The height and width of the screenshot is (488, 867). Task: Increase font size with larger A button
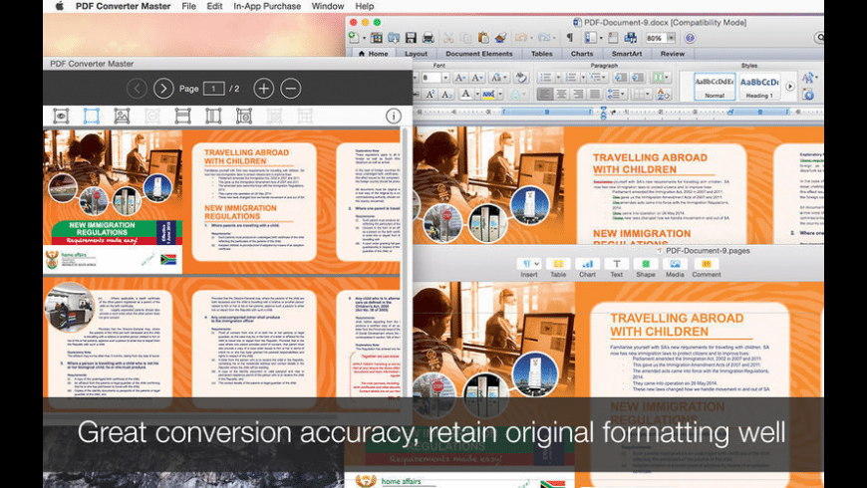point(459,78)
